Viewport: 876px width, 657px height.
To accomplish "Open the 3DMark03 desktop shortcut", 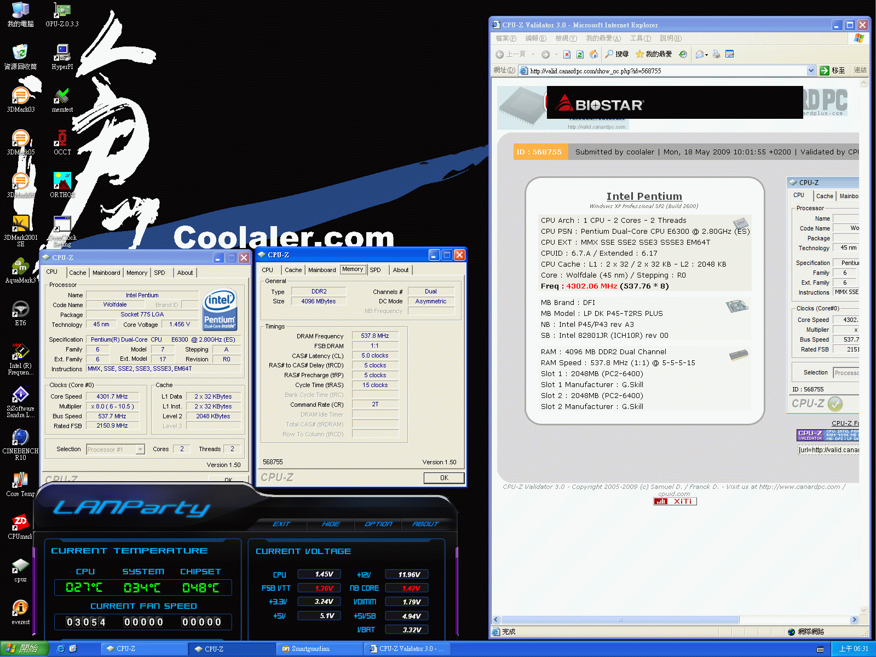I will point(20,100).
